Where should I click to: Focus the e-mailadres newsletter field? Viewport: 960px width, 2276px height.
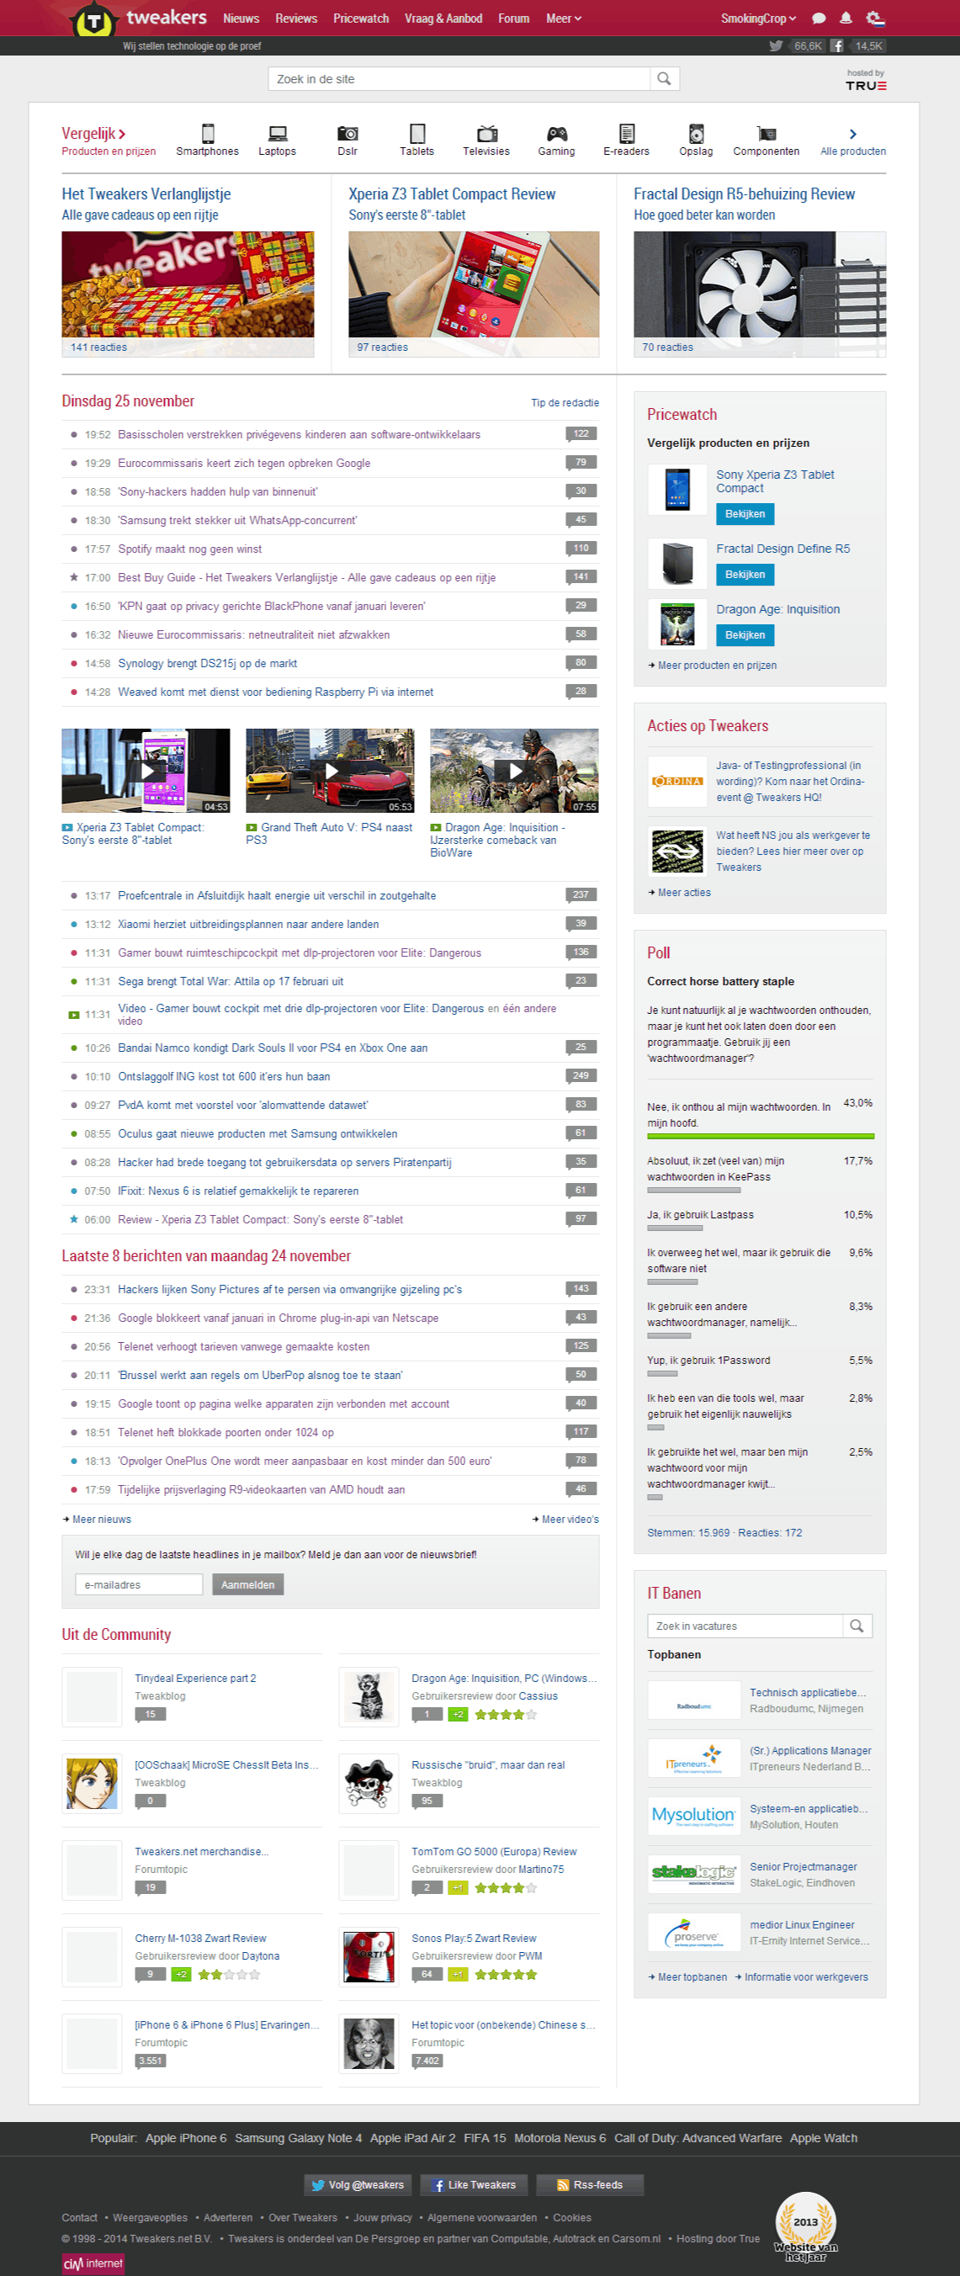[x=139, y=1584]
